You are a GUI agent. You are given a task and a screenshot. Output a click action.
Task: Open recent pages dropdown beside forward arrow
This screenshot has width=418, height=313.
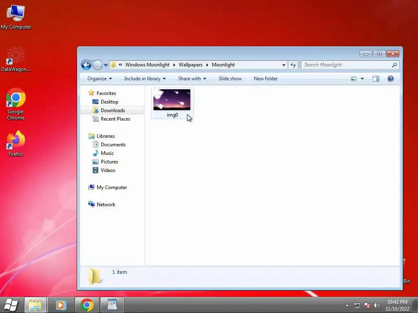106,65
